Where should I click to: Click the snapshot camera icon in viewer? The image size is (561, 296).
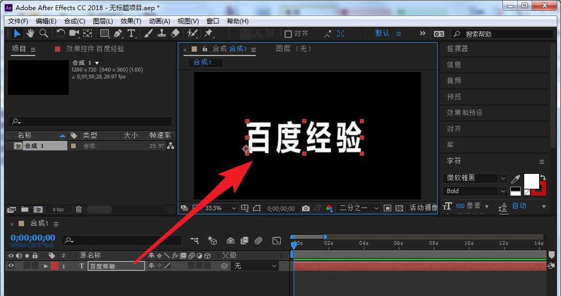[305, 209]
